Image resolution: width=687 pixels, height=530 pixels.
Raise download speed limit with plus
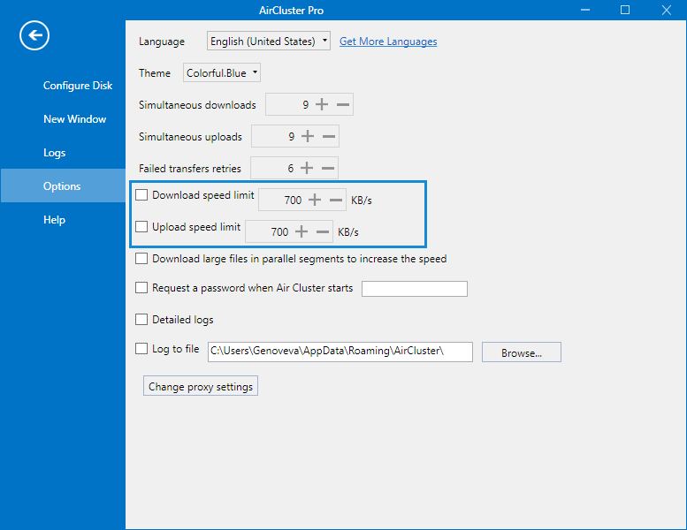point(315,200)
